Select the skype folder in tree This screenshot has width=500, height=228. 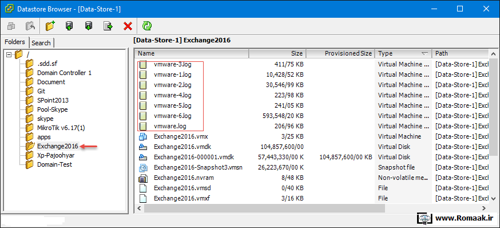tap(45, 119)
